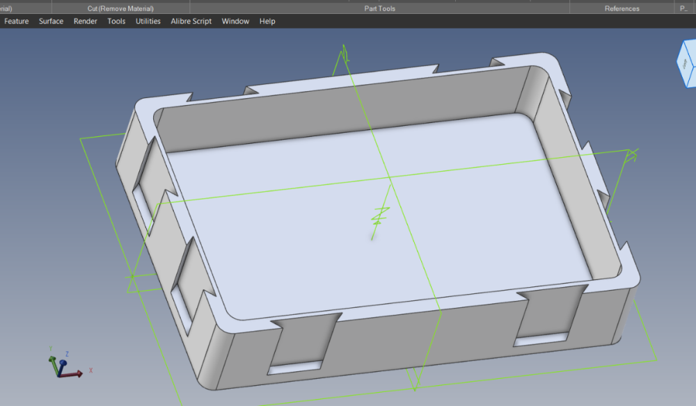The image size is (696, 406).
Task: Click the green Z axis label at center
Action: coord(380,216)
